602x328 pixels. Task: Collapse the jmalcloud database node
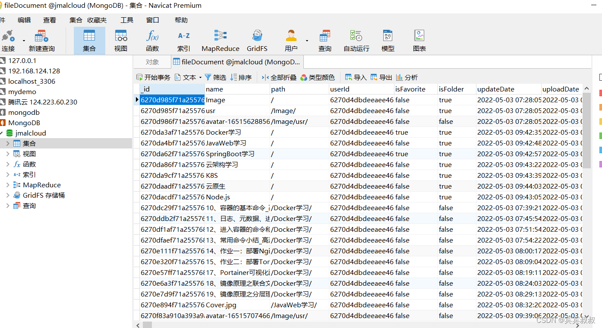tap(1, 133)
